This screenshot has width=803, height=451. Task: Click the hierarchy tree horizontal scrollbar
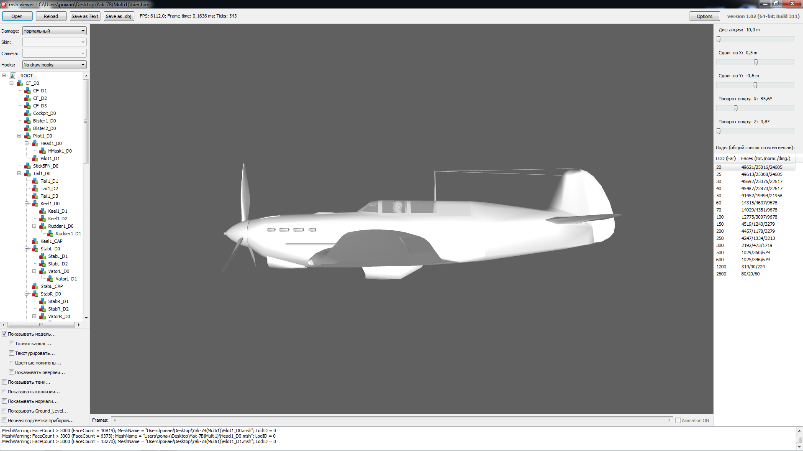pos(41,325)
